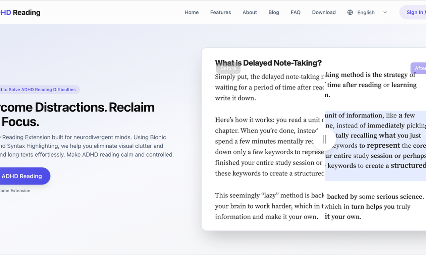Click the before/after comparison slider handle
This screenshot has width=426, height=255.
click(324, 139)
